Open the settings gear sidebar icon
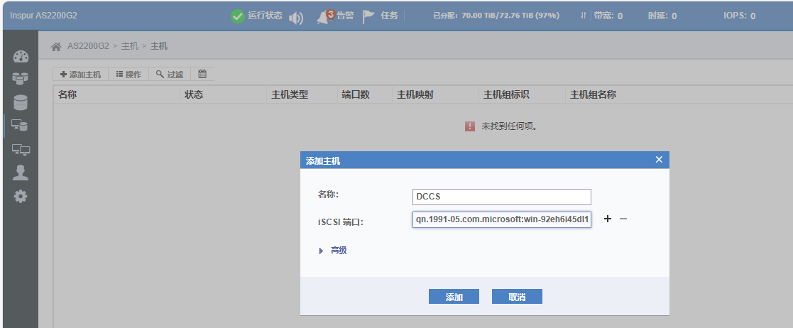Image resolution: width=793 pixels, height=328 pixels. (x=21, y=196)
